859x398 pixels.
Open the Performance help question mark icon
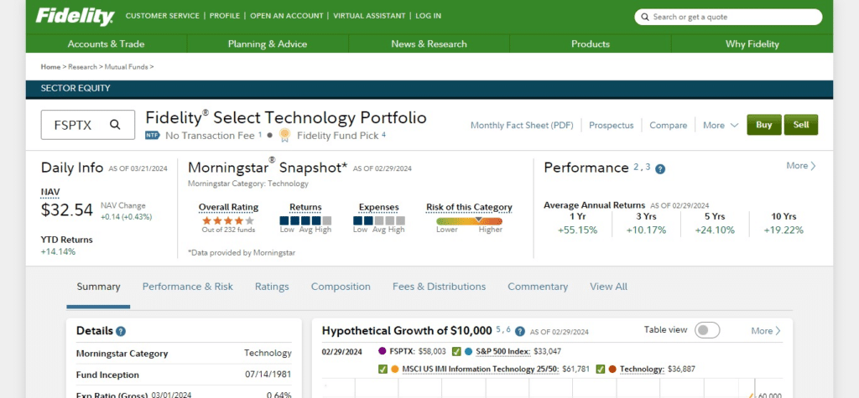[660, 169]
